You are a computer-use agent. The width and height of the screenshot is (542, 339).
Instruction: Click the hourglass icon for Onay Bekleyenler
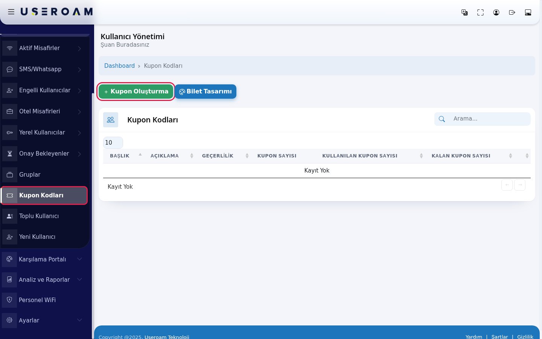click(10, 154)
